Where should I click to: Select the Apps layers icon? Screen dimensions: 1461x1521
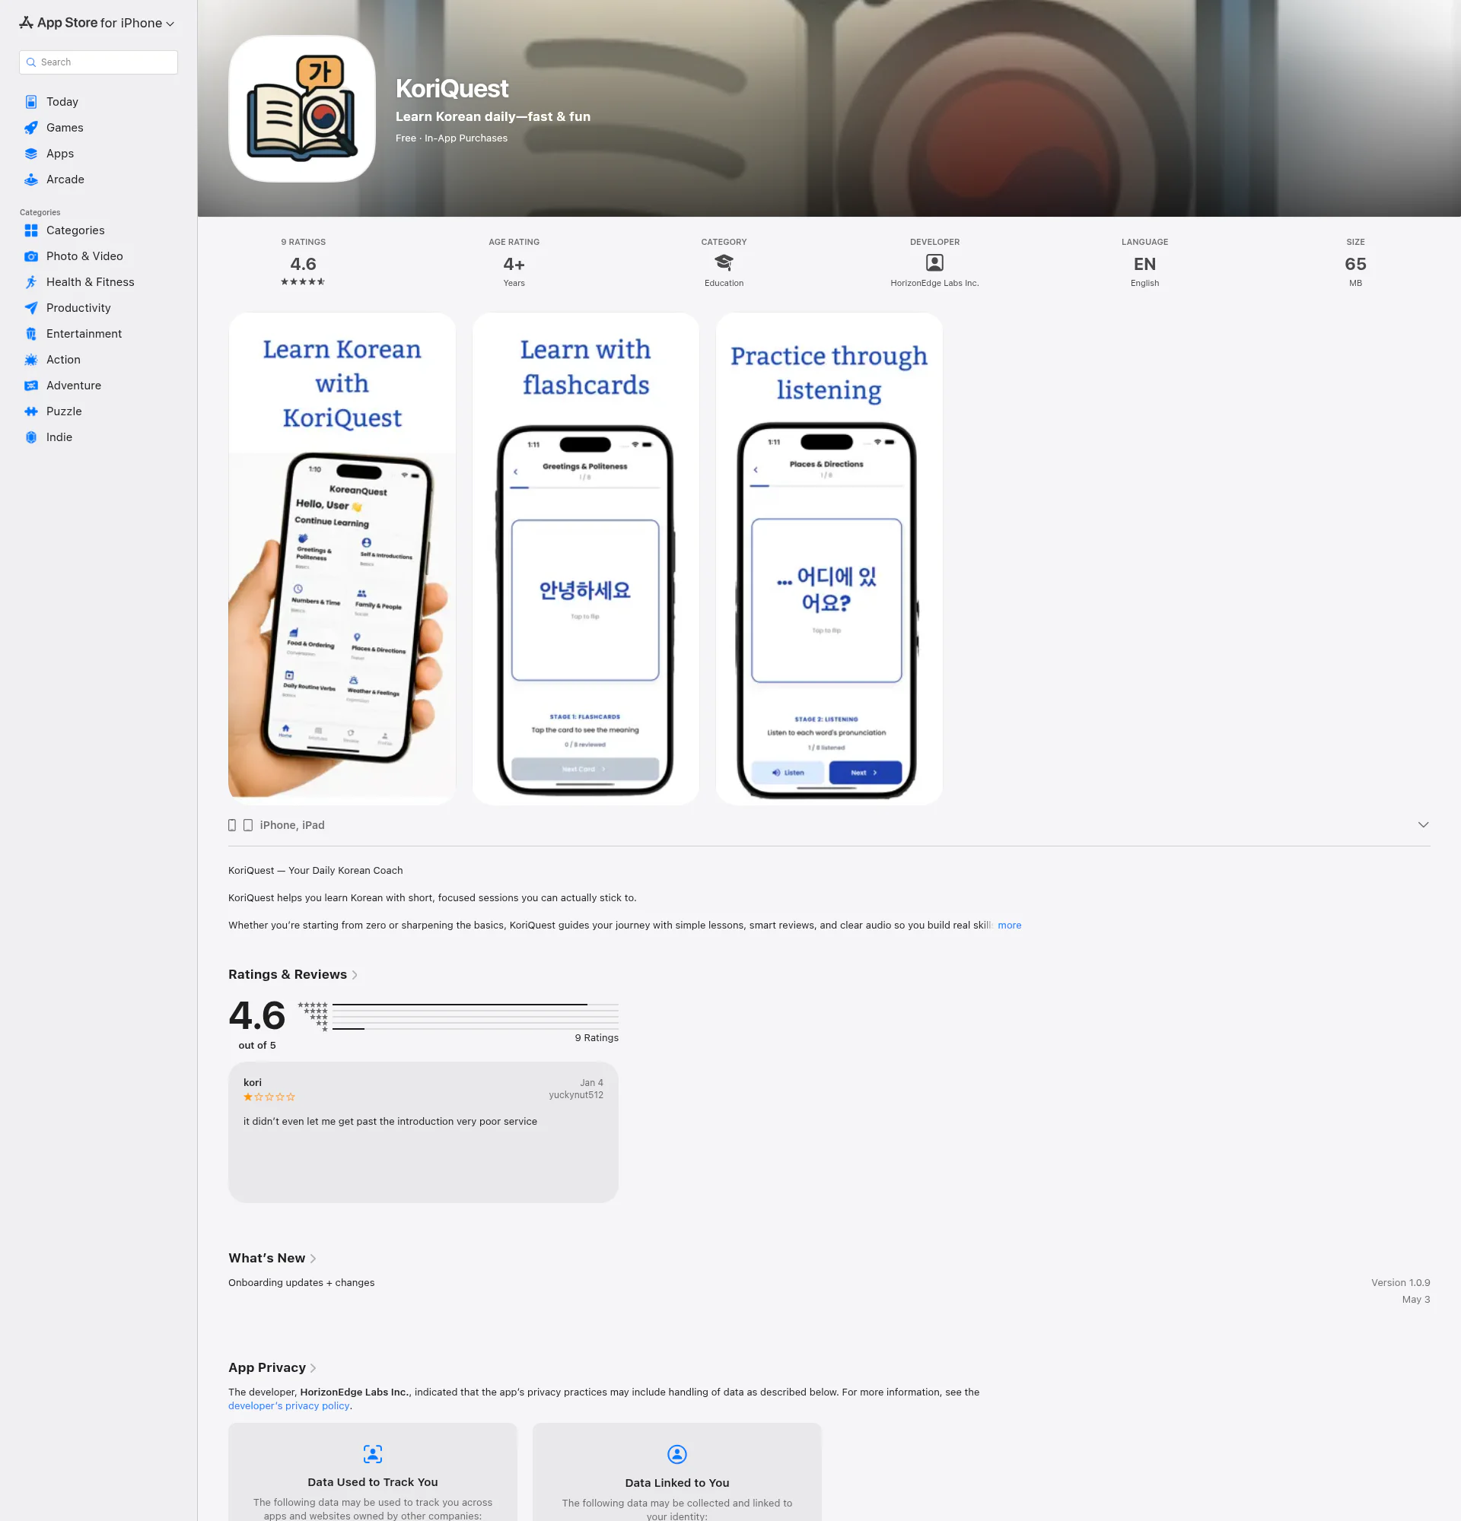[x=31, y=154]
